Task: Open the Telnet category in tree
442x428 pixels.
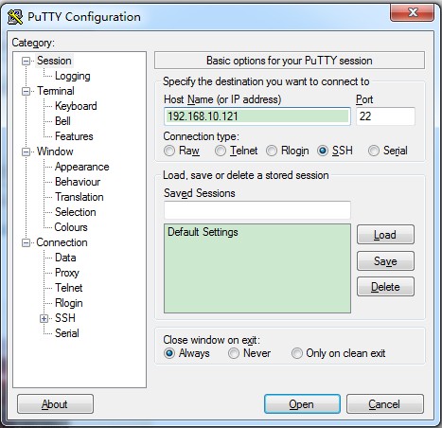Action: click(69, 288)
